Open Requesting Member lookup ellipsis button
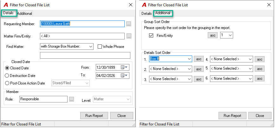 click(128, 24)
